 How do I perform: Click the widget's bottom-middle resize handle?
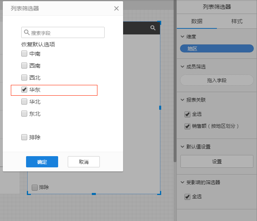point(94,194)
